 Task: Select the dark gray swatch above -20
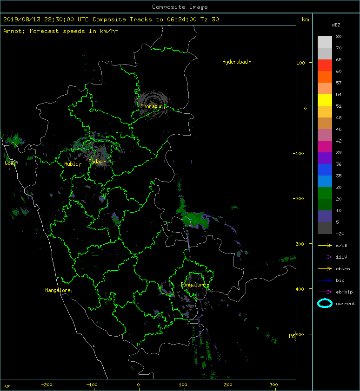pyautogui.click(x=325, y=228)
